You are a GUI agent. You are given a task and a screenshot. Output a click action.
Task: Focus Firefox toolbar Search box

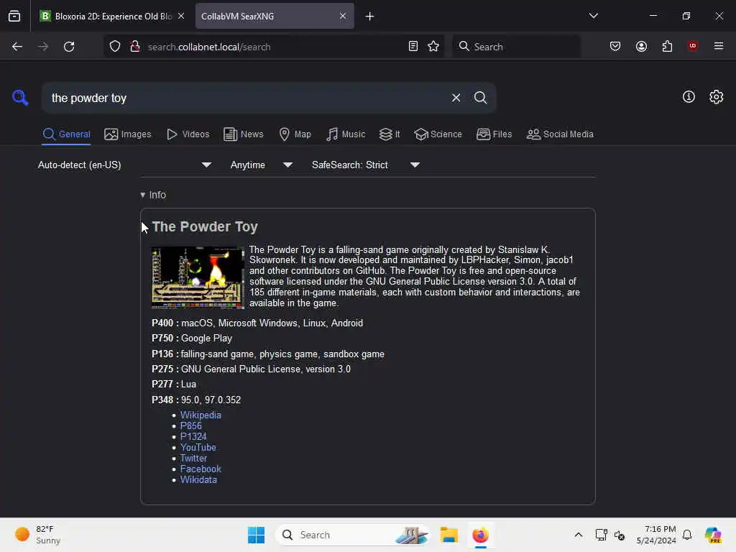click(x=516, y=47)
